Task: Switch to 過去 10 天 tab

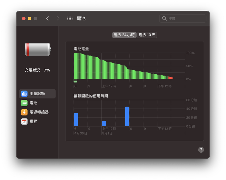Action: click(x=147, y=35)
